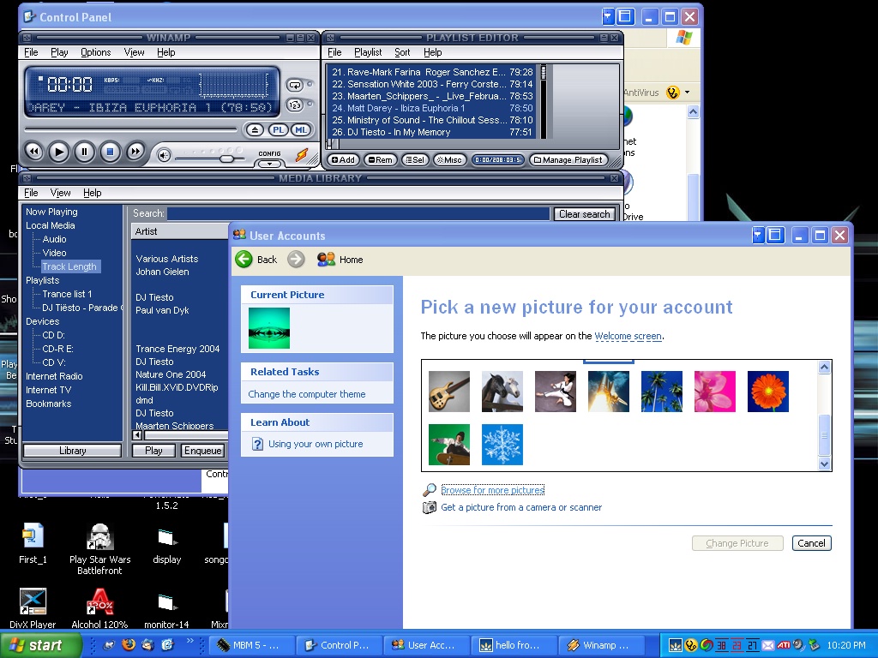Choose the orange flower picture

click(768, 391)
